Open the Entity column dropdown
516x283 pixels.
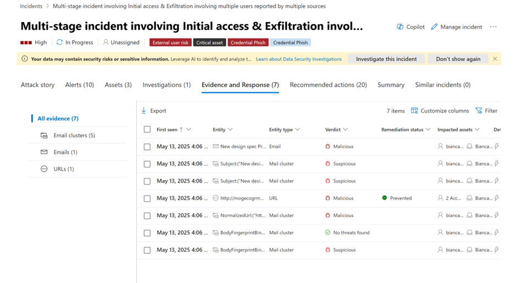click(x=231, y=129)
